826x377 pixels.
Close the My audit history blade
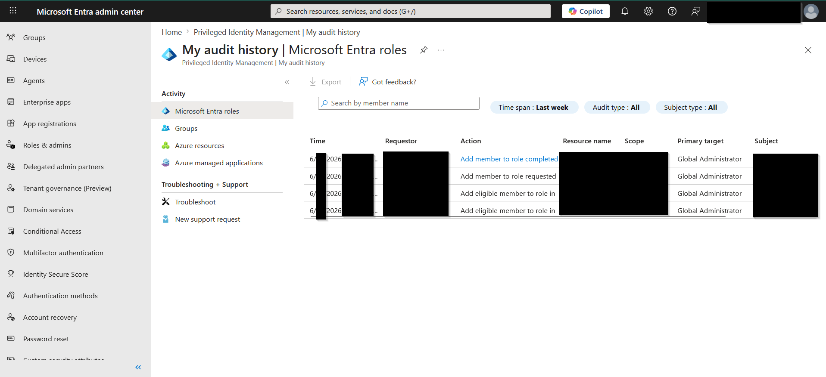click(x=808, y=50)
